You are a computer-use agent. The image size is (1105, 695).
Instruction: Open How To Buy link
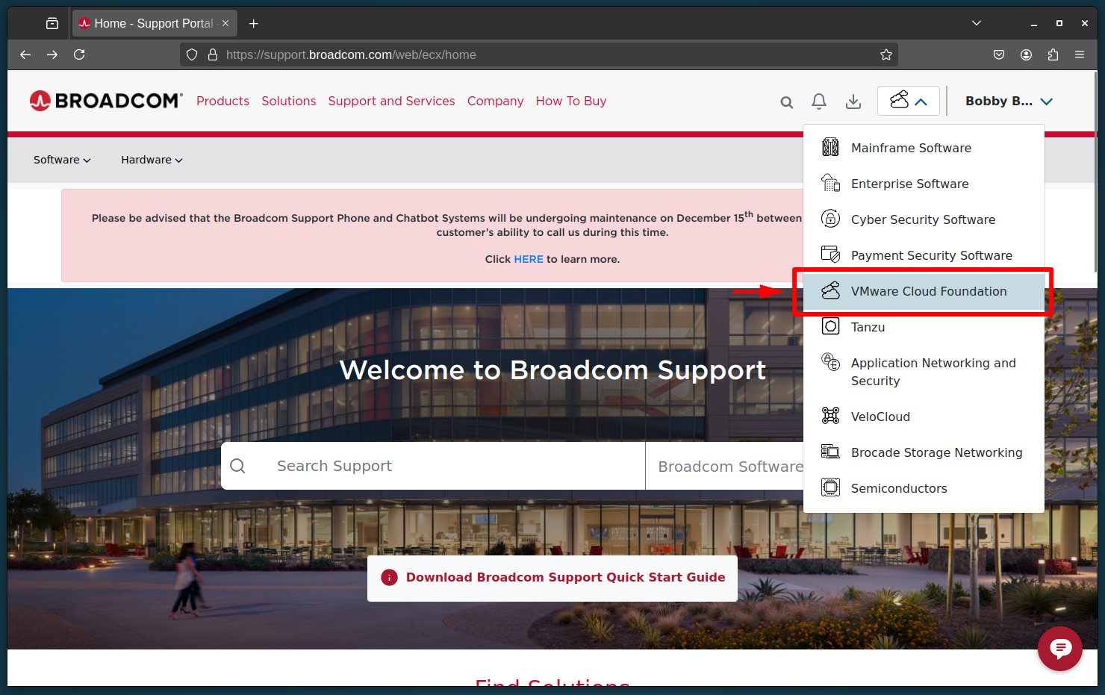[570, 101]
